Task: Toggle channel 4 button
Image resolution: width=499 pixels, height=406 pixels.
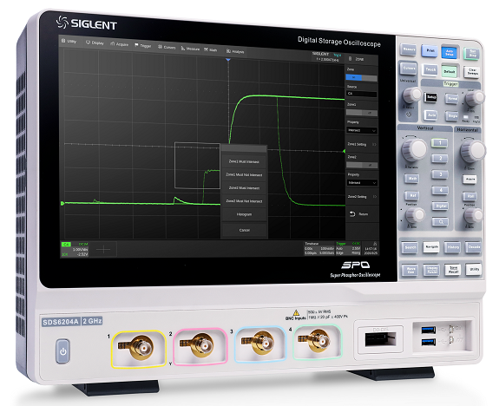Action: click(x=440, y=190)
